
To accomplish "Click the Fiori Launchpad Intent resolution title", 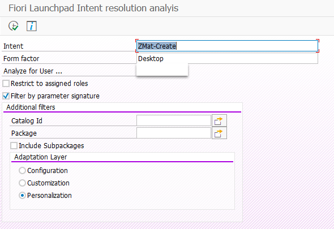I will (93, 8).
